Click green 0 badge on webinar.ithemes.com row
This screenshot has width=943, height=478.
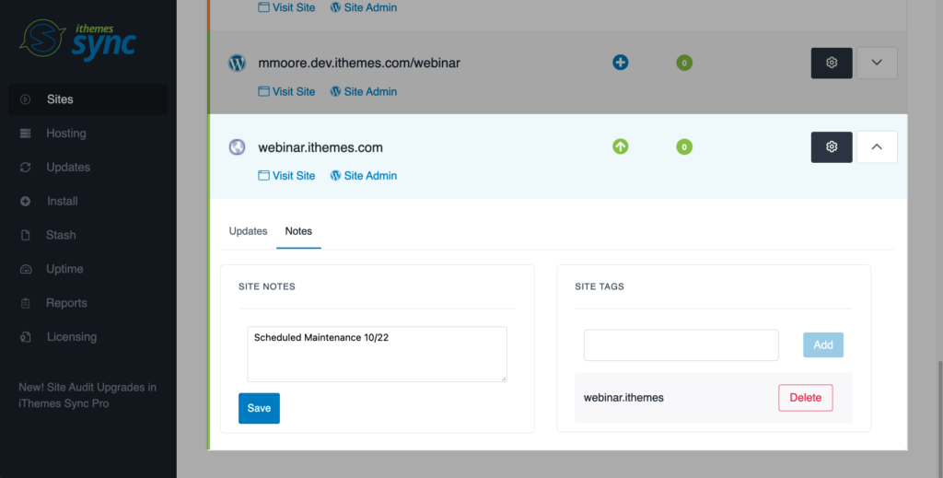pos(684,146)
